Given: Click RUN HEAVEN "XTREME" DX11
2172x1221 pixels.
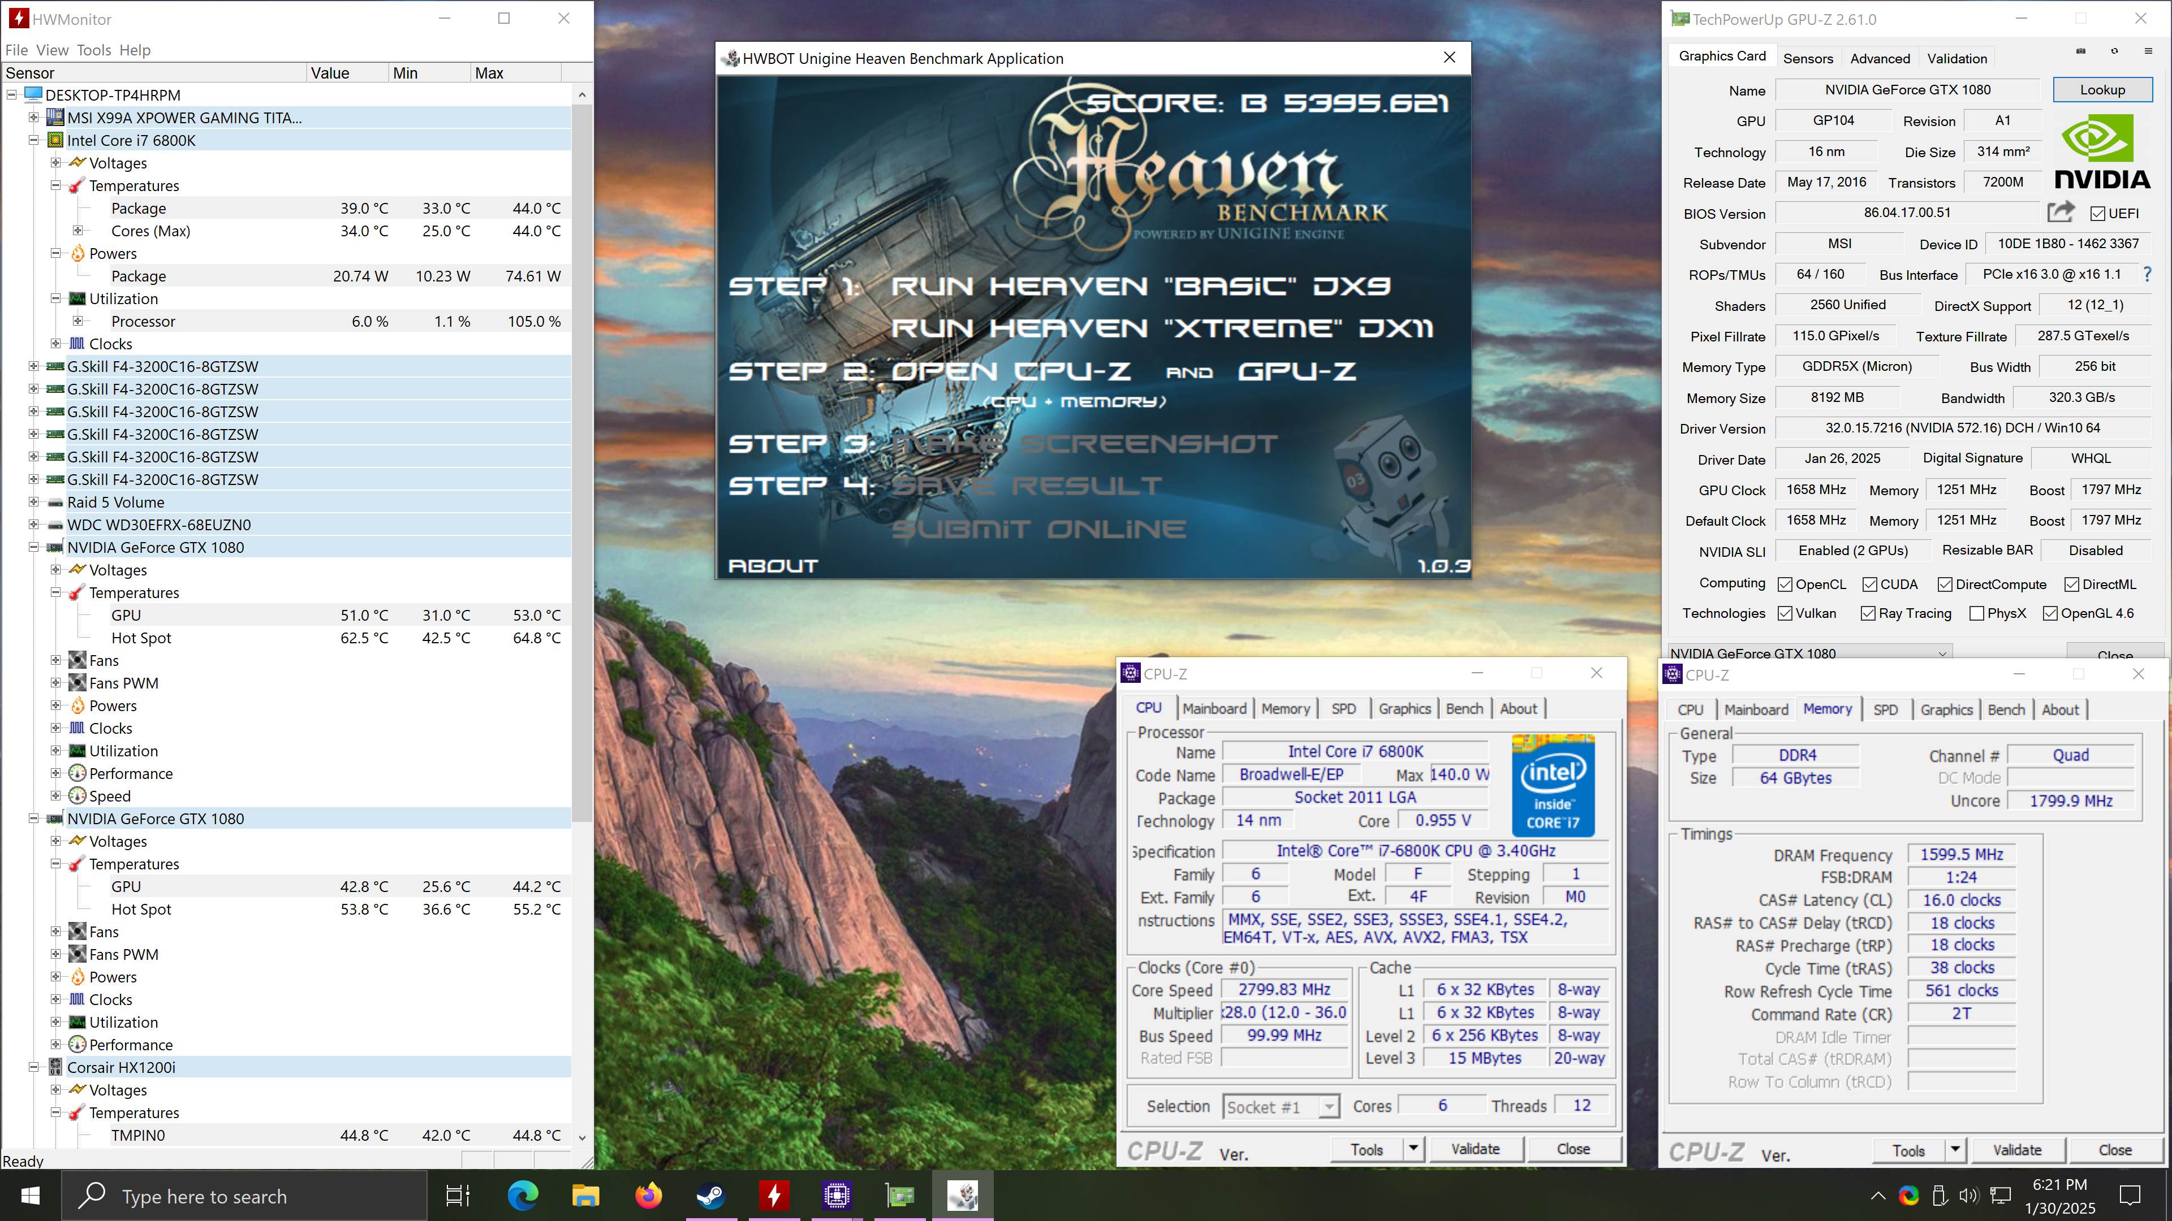Looking at the screenshot, I should 1163,328.
